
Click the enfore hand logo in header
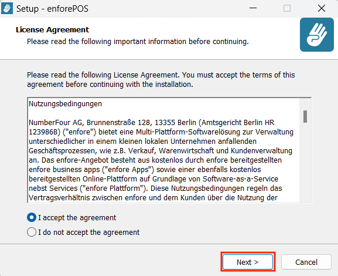(x=317, y=35)
